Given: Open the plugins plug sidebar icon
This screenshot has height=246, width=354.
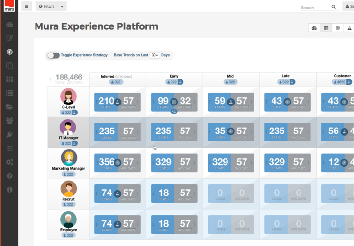Looking at the screenshot, I should coord(9,134).
